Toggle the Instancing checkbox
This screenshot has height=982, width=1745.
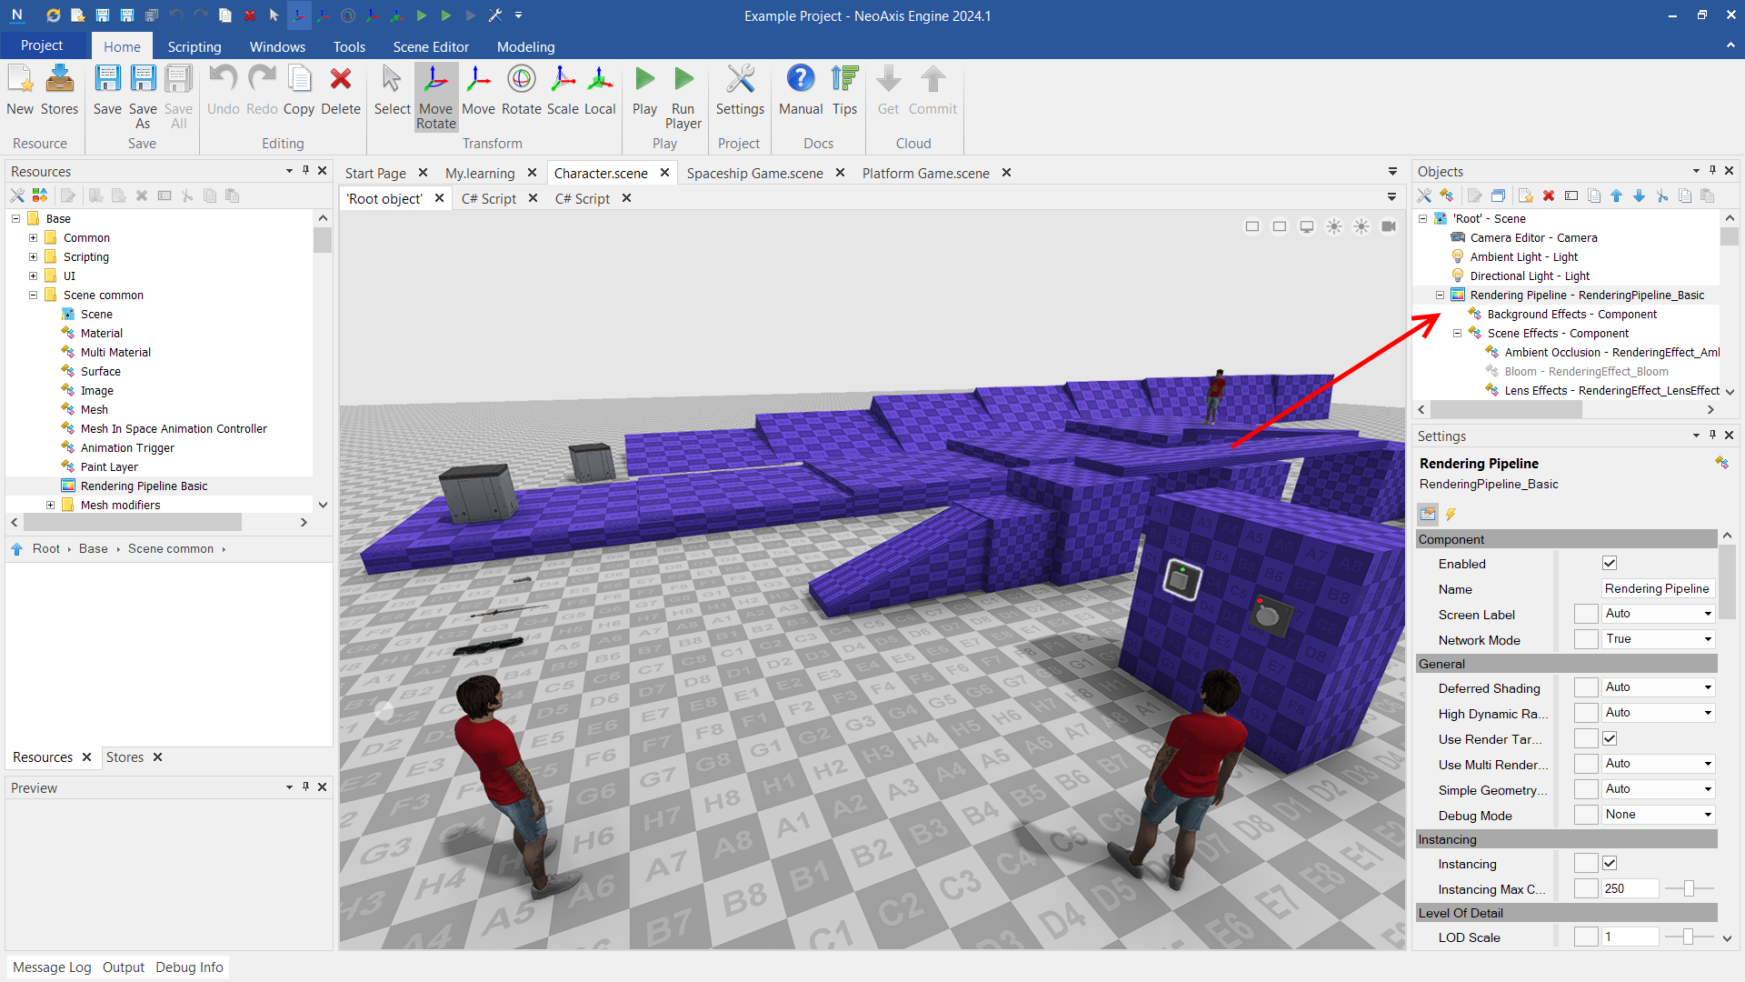(1610, 864)
